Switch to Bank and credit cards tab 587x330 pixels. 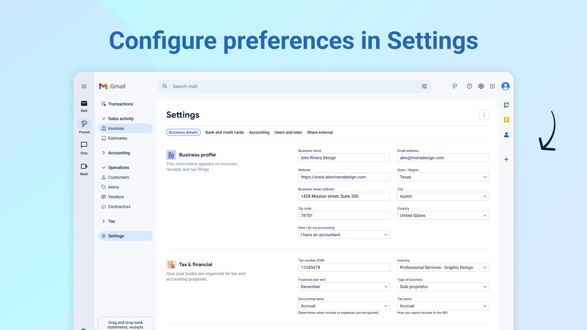pyautogui.click(x=225, y=132)
